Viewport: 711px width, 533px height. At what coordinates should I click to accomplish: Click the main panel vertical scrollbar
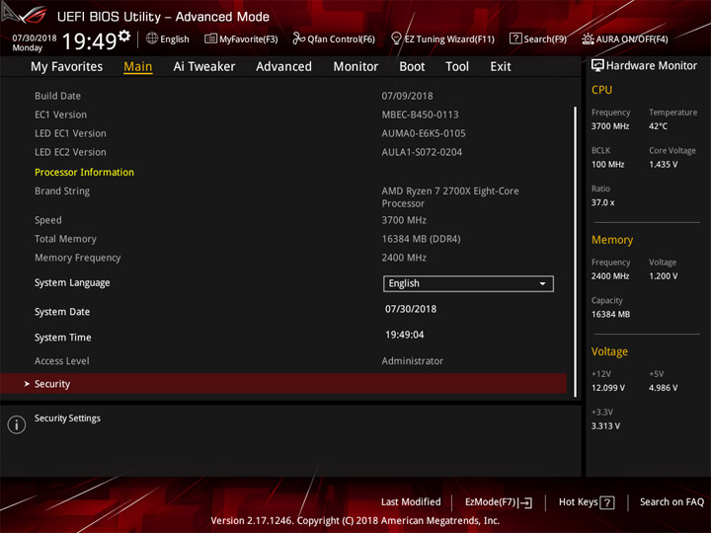coord(575,252)
